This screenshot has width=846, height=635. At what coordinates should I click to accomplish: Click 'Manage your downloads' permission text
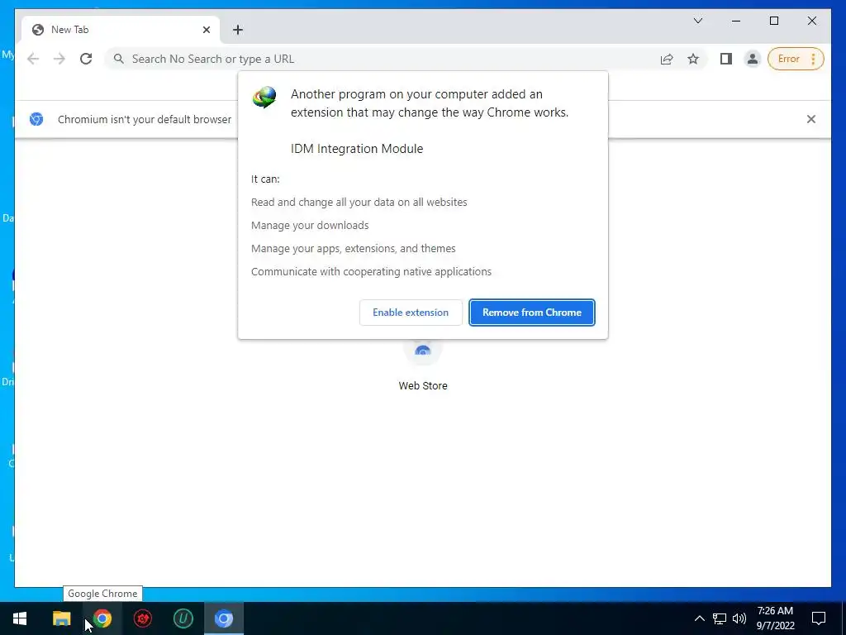pyautogui.click(x=310, y=225)
